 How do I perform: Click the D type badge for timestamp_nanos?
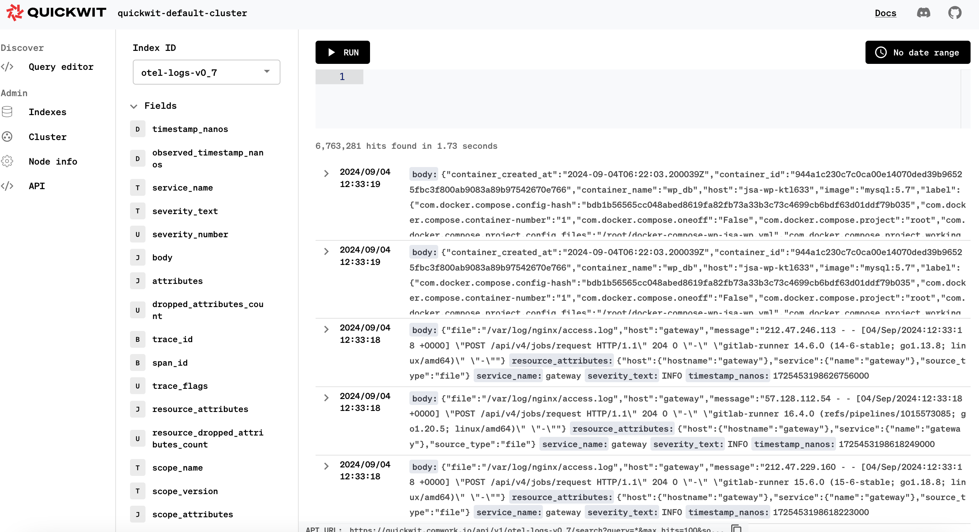(138, 129)
